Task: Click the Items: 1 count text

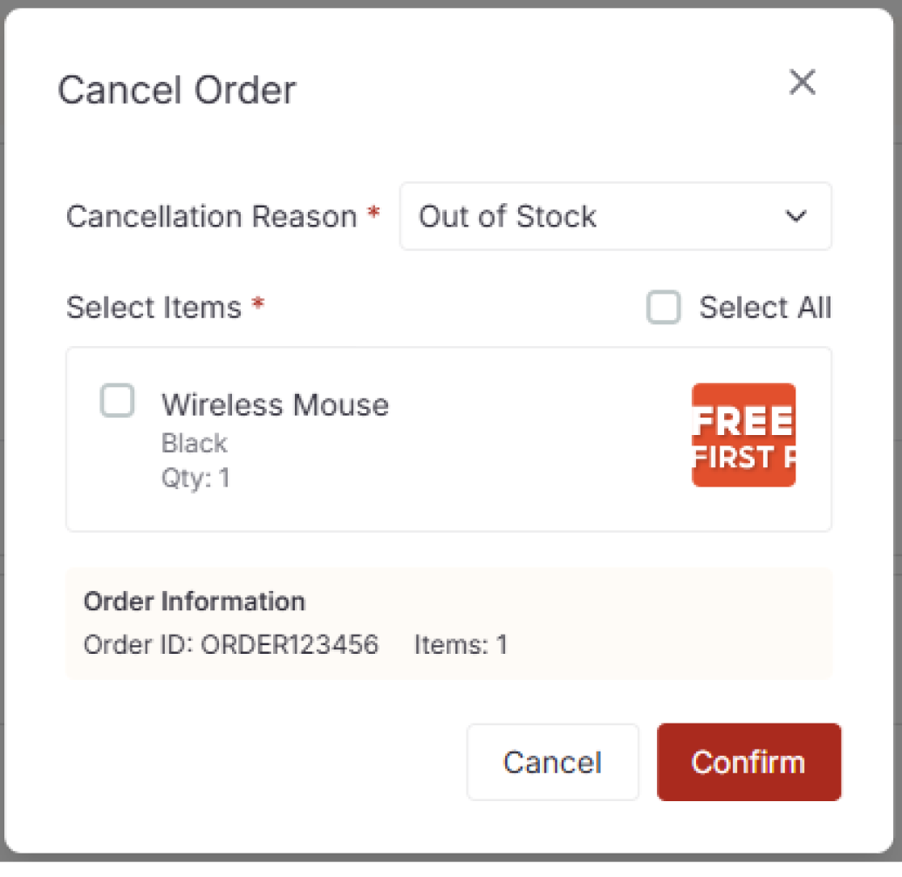Action: 461,645
